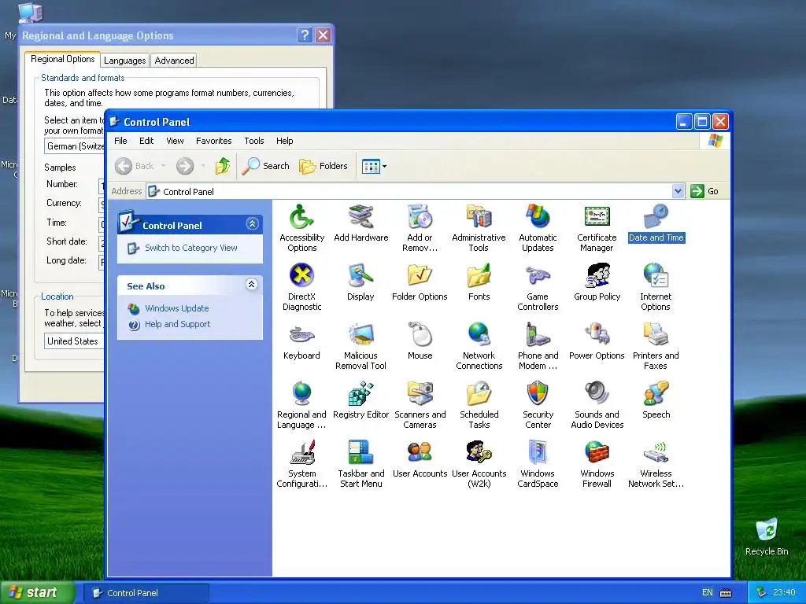Switch to the Languages tab
The image size is (806, 604).
point(125,60)
